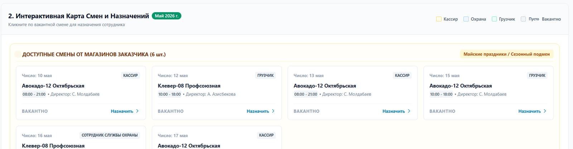
Task: Click the 10:00 - 18:00 time on 15 мая card
Action: pos(441,94)
